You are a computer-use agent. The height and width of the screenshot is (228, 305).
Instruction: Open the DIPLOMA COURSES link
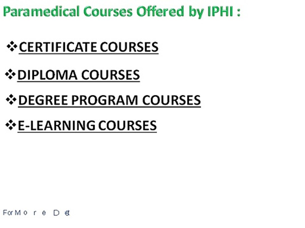(x=78, y=75)
